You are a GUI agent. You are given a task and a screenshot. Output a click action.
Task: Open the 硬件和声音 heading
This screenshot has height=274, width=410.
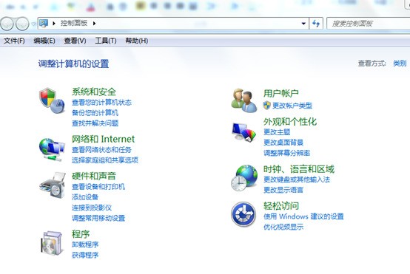[x=94, y=176]
